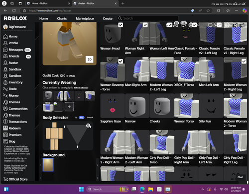Viewport: 249px width, 194px height.
Task: Open the Marketplace nav tab
Action: [85, 18]
